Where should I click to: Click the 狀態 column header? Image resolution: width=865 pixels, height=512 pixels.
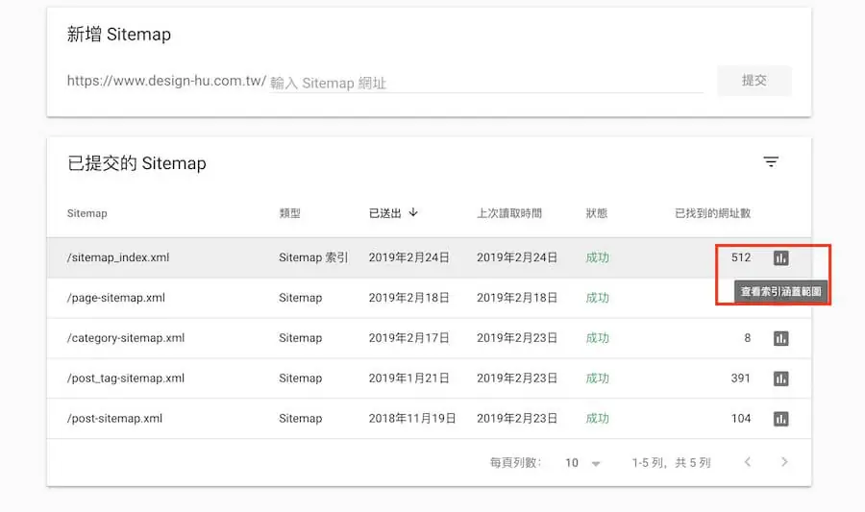(x=596, y=213)
